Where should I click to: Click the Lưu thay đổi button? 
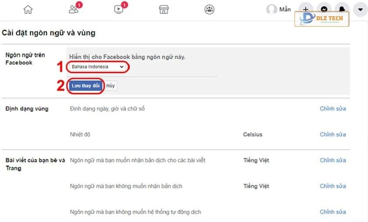tap(85, 86)
